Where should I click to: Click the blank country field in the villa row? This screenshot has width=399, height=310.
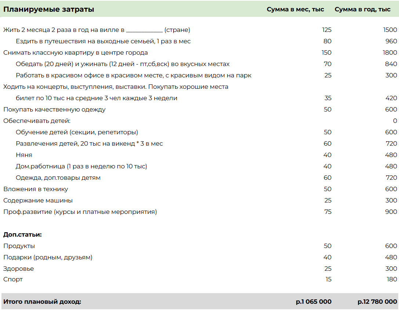click(x=144, y=30)
